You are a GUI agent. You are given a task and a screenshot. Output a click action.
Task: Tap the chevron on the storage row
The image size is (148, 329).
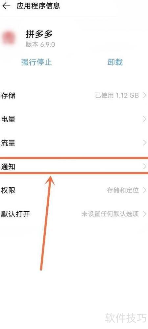coord(145,95)
